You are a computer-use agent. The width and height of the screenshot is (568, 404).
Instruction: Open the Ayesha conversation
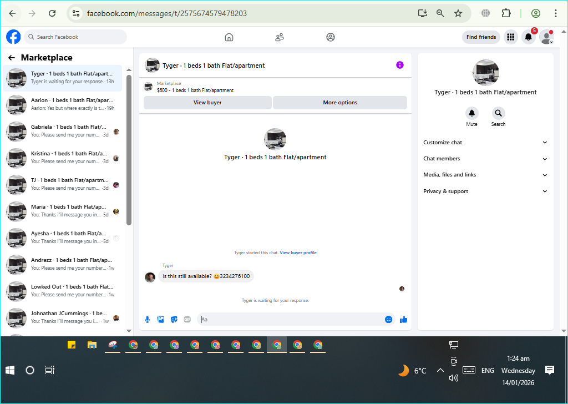pos(62,238)
